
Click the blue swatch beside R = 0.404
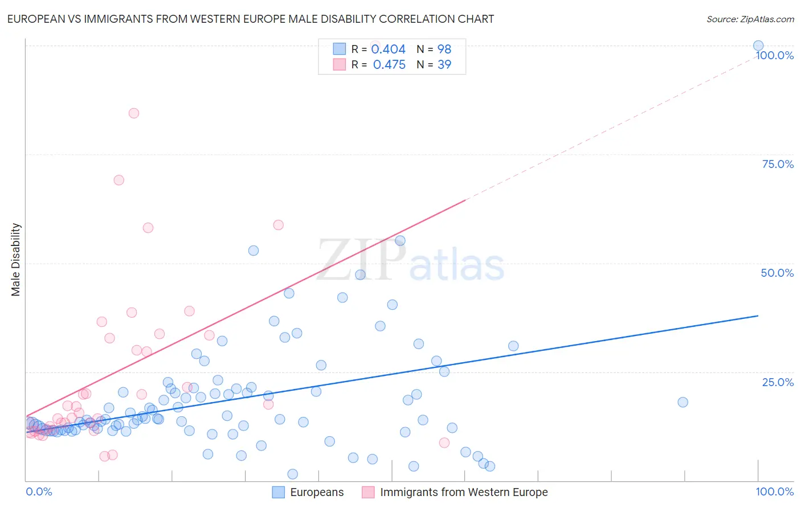(x=340, y=49)
